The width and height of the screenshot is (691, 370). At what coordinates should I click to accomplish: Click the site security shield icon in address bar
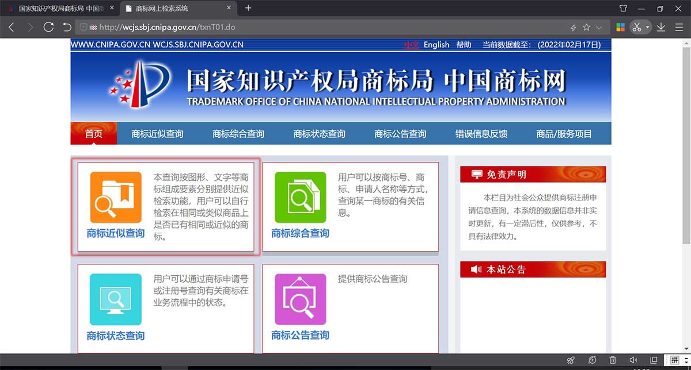coord(83,27)
